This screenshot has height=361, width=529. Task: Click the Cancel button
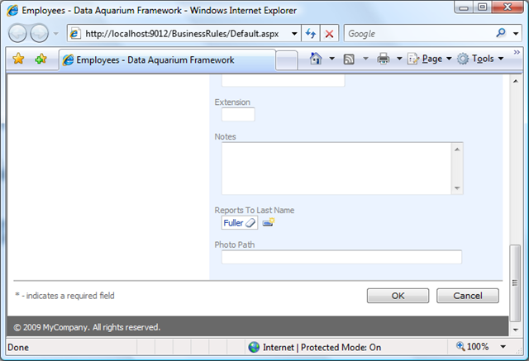(x=468, y=296)
